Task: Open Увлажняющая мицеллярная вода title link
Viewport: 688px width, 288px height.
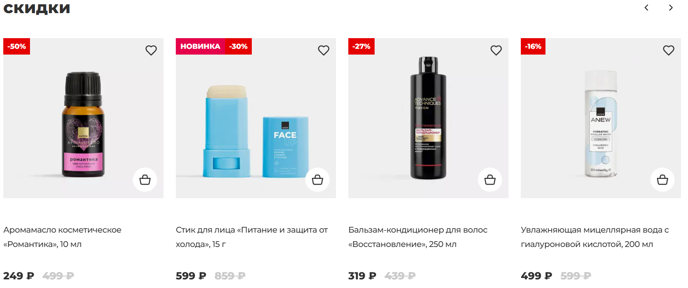Action: click(x=595, y=237)
